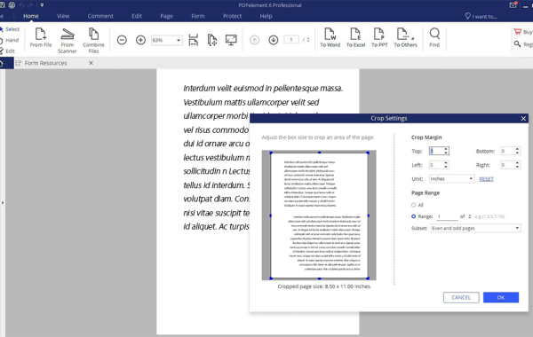
Task: Adjust the Left margin stepper
Action: click(446, 165)
